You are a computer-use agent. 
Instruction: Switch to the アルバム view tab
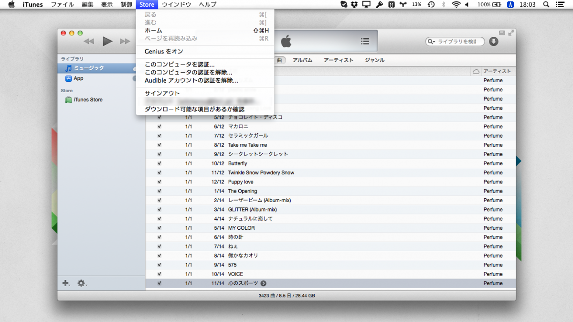303,60
